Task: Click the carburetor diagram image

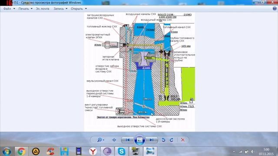Action: (140, 71)
